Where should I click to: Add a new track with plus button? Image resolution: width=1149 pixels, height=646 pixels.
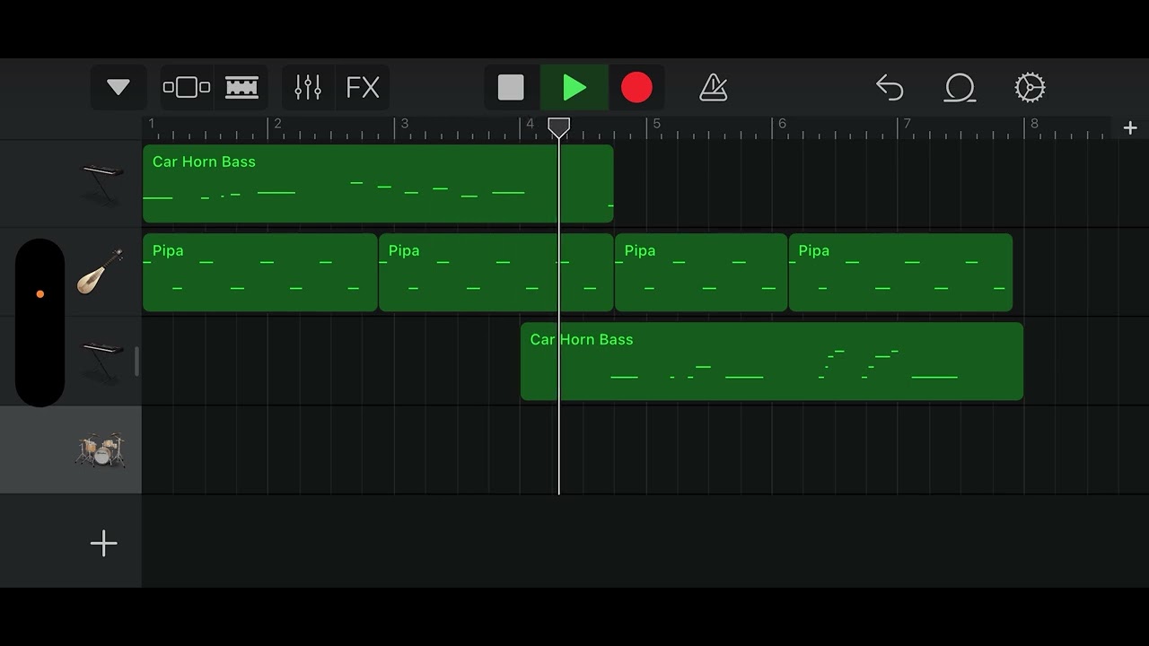click(103, 543)
